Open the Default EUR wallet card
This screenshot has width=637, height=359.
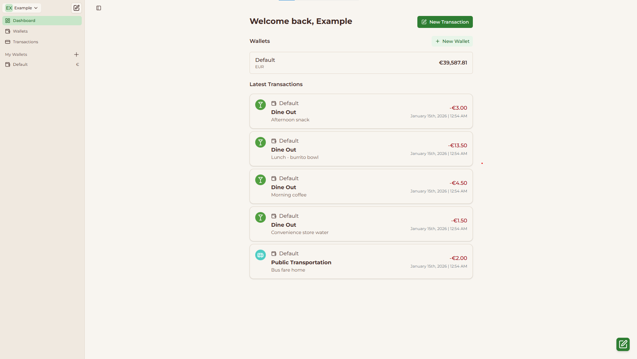point(361,62)
